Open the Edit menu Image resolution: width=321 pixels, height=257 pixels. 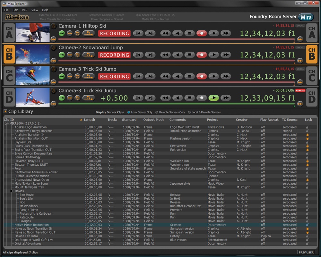(x=15, y=10)
